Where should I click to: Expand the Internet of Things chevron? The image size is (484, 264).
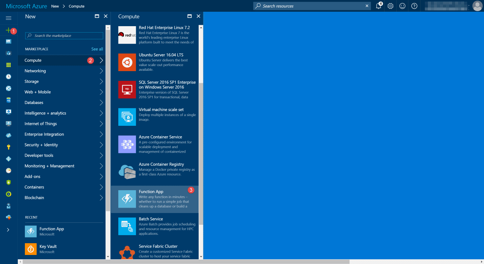click(x=101, y=124)
